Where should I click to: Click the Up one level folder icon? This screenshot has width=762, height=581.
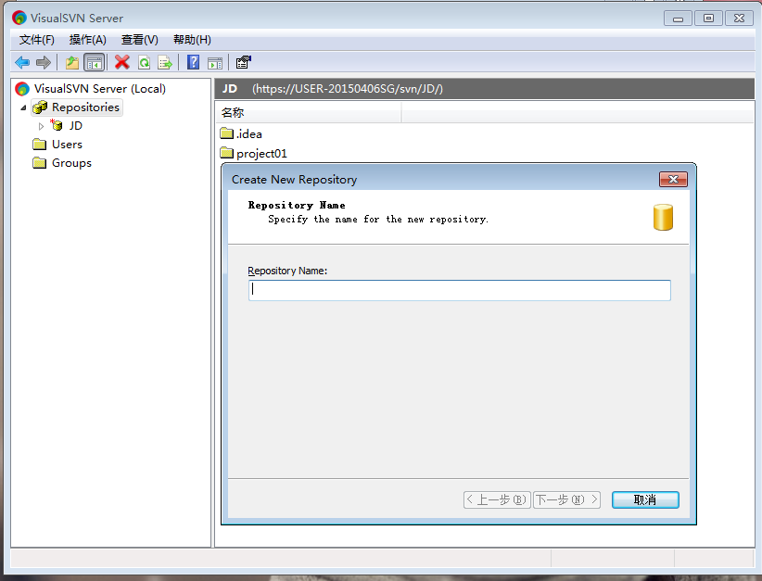[x=72, y=62]
